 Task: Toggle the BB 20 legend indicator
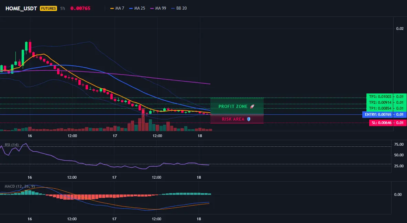coord(179,8)
